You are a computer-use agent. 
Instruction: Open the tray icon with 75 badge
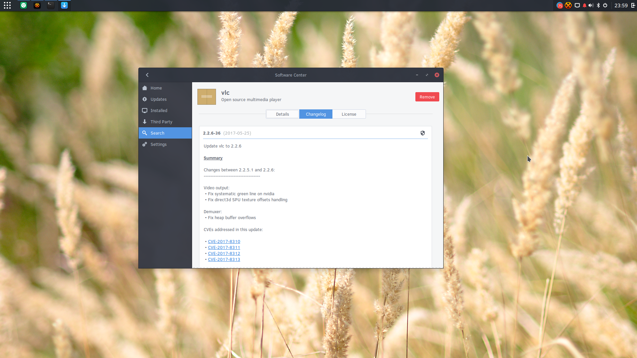pos(560,5)
